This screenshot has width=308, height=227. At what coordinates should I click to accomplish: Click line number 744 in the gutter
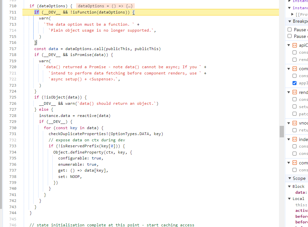[13, 213]
